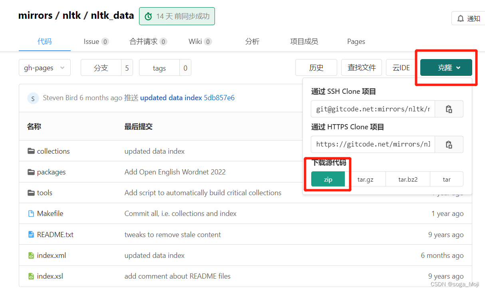Click the Makefile file icon
Viewport: 485px width, 291px height.
31,214
